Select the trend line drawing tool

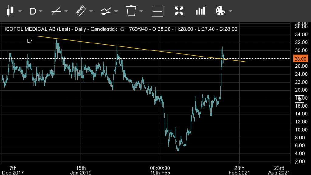pyautogui.click(x=56, y=11)
